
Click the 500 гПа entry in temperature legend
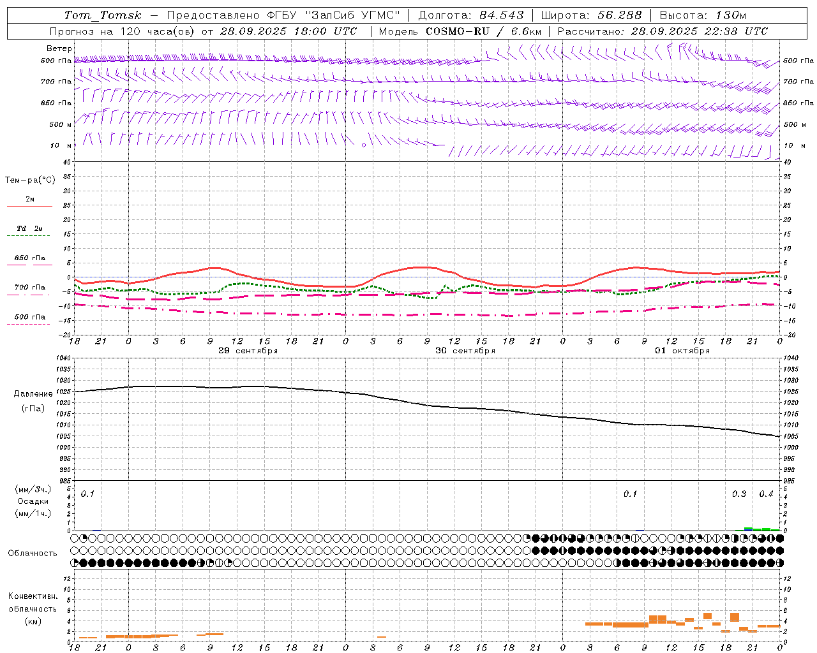pyautogui.click(x=30, y=317)
